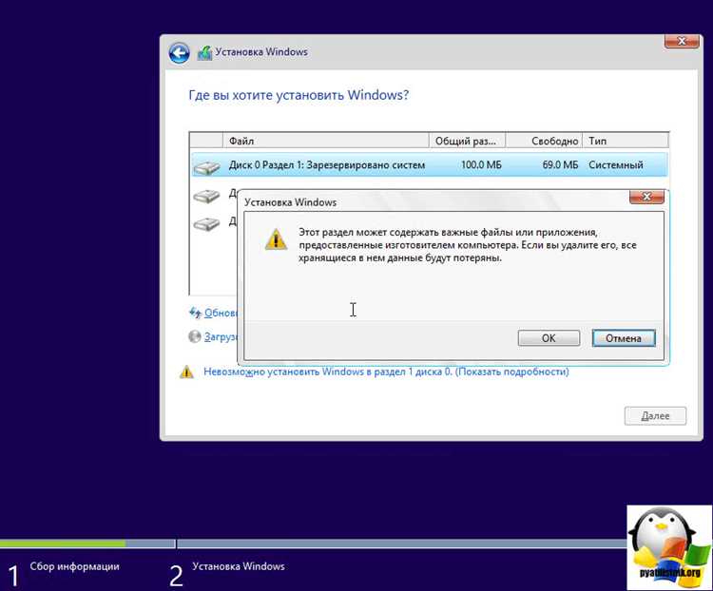Screen dimensions: 713x591
Task: Click the warning message text in the dialog
Action: [468, 245]
